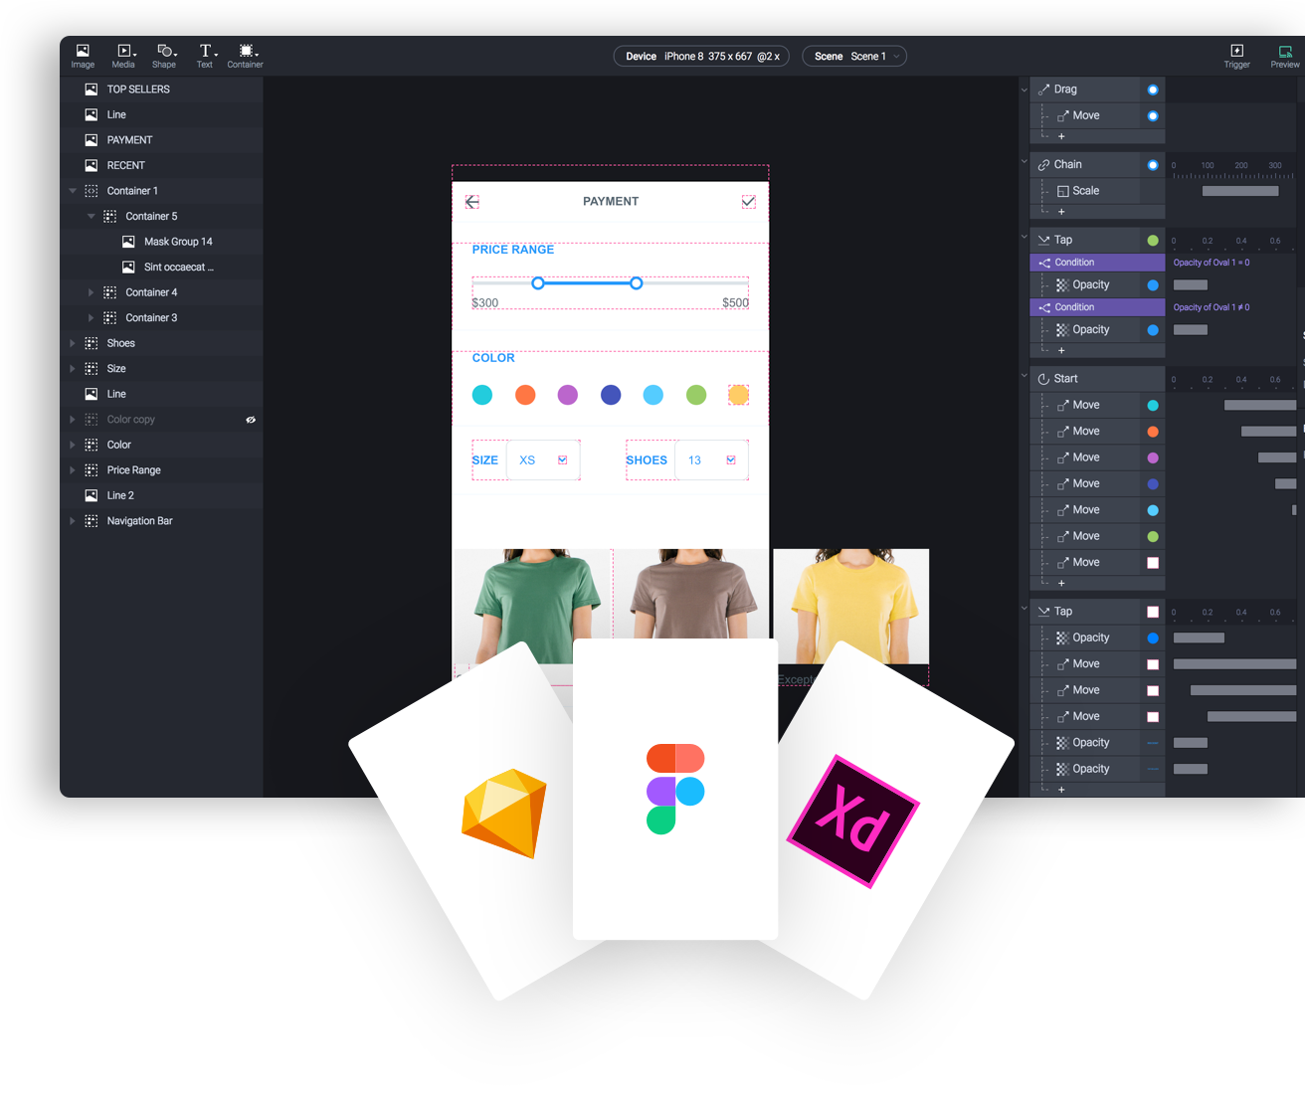
Task: Select the Container tool
Action: [246, 56]
